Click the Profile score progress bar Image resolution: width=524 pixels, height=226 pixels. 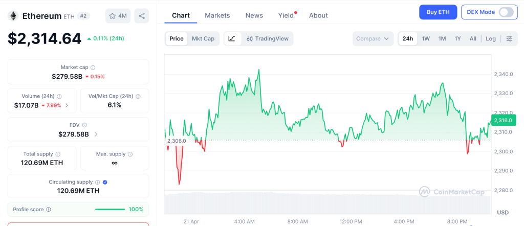pos(110,209)
